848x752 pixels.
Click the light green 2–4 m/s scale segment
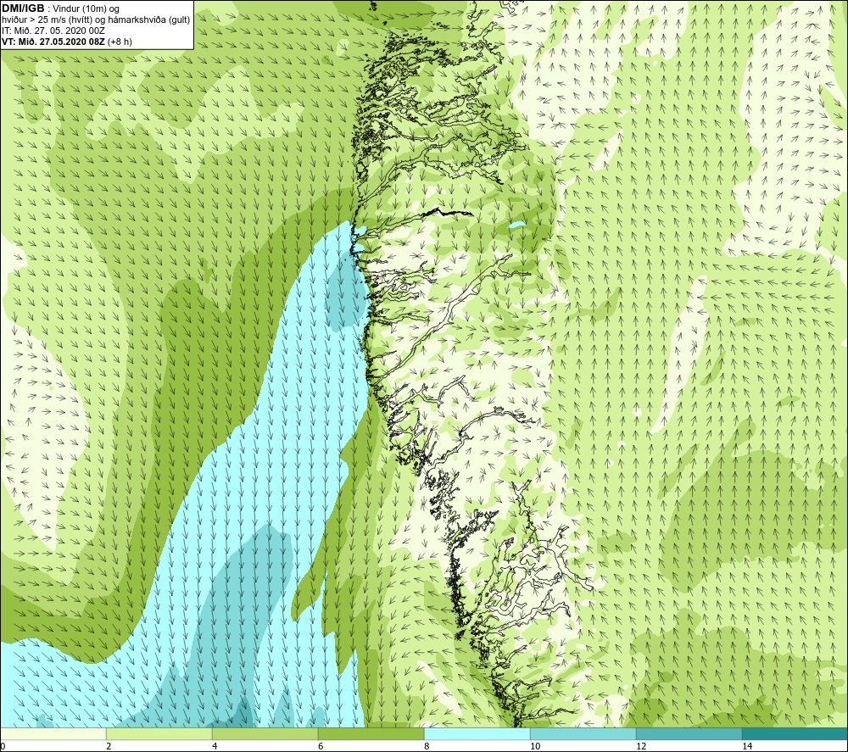tap(159, 734)
